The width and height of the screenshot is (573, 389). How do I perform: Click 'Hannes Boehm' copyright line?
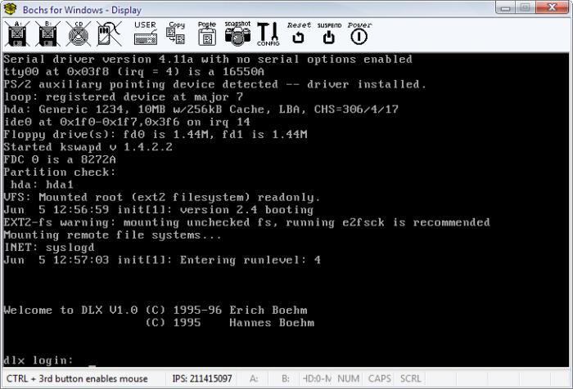pyautogui.click(x=230, y=323)
